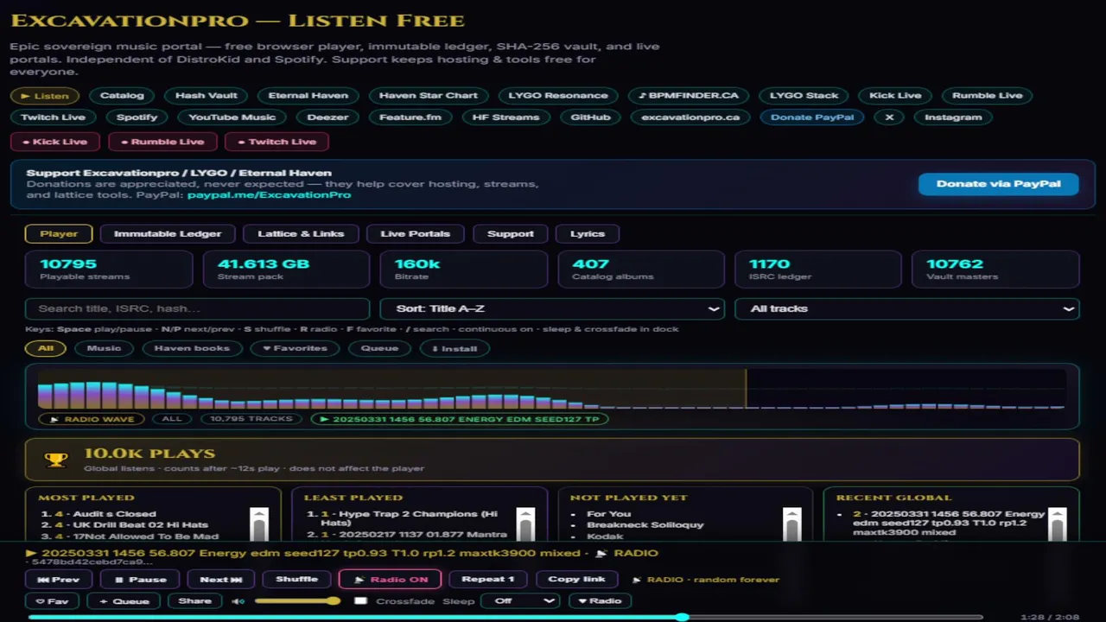Click in the radio wave visualizer
Screen dimensions: 1106x622
(x=553, y=389)
